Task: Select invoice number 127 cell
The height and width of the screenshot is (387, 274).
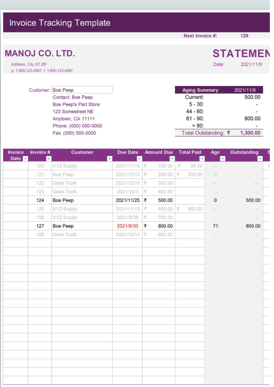Action: coord(40,226)
